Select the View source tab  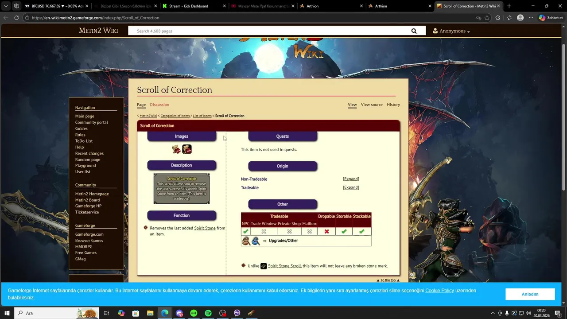pos(372,105)
